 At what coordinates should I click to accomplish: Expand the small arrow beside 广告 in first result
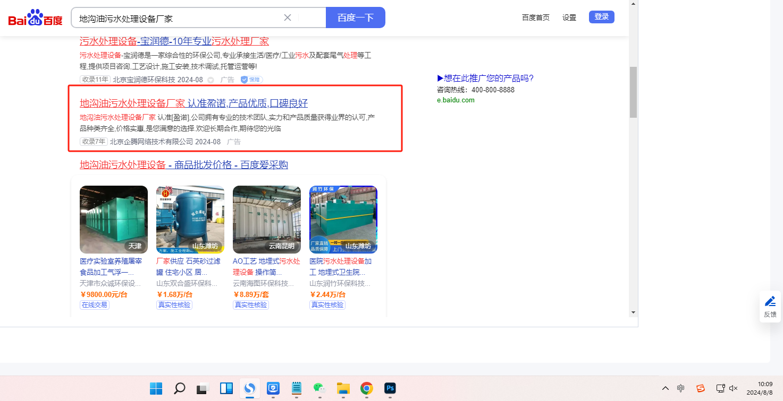211,80
